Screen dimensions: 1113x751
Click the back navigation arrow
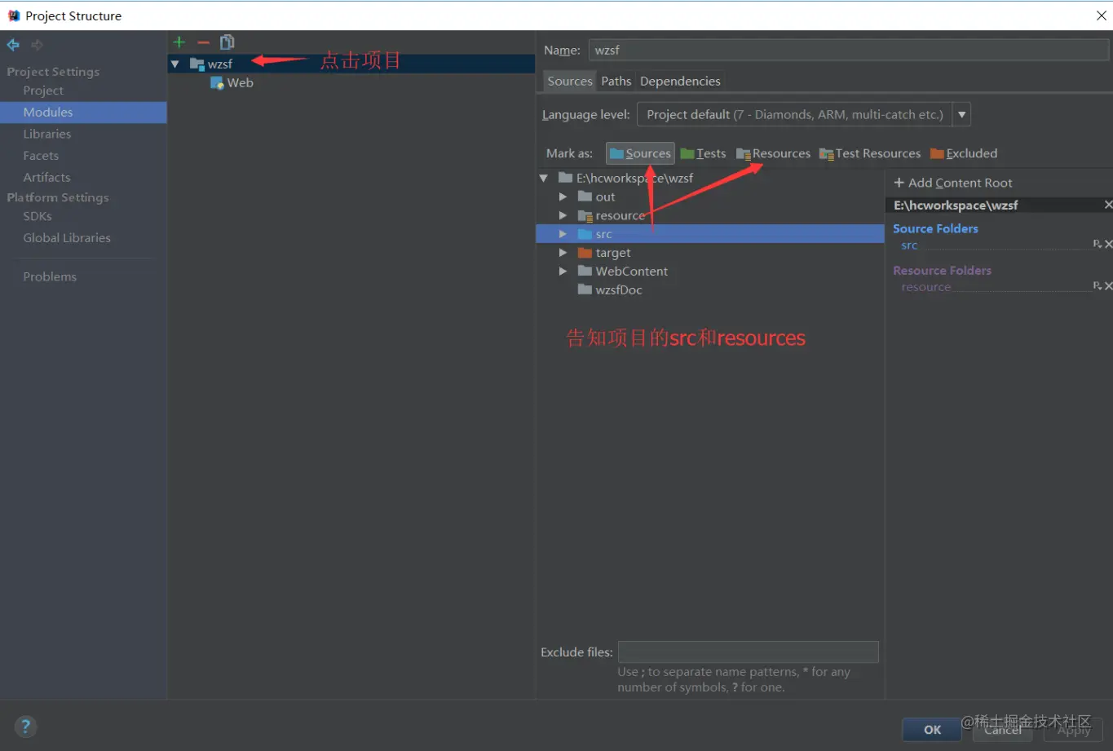13,45
